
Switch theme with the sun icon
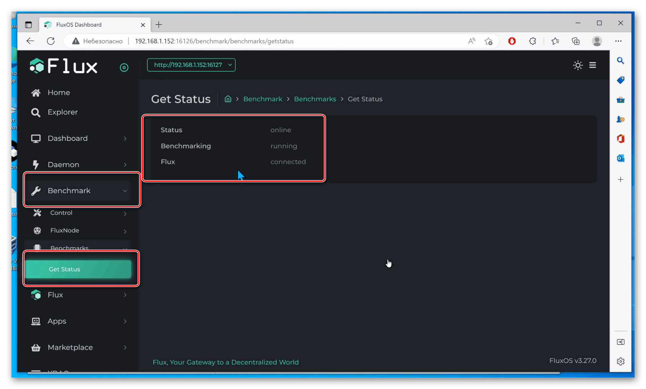578,65
